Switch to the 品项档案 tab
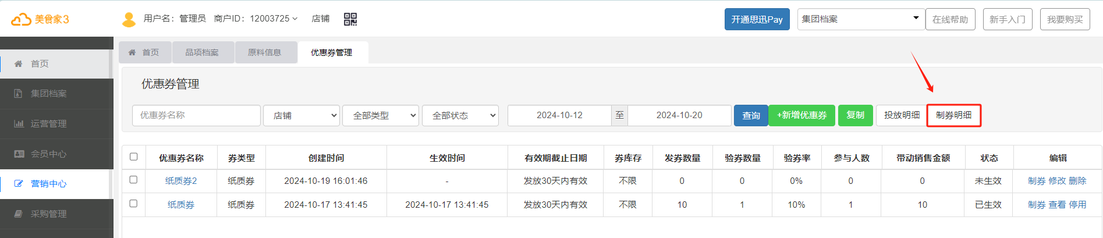Viewport: 1103px width, 238px height. tap(203, 52)
